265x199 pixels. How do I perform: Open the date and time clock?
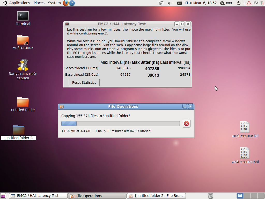[201, 3]
